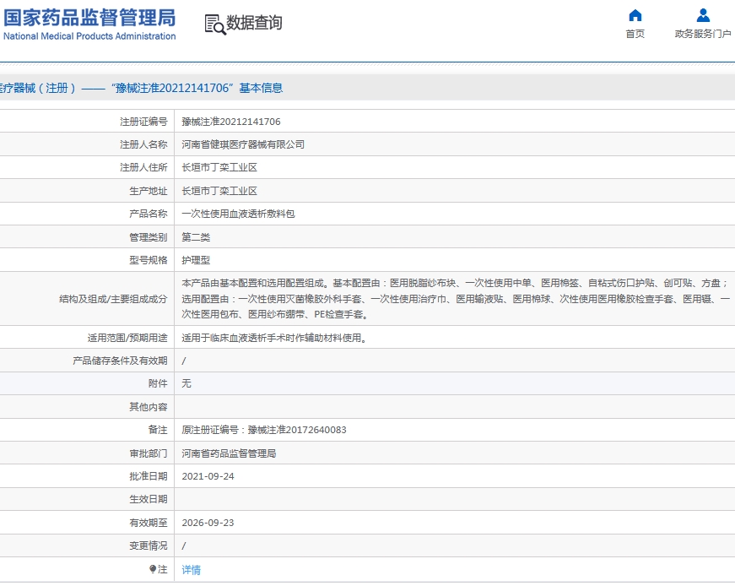
Task: Click the 结构及组成/主要组成成分 label
Action: pyautogui.click(x=113, y=299)
